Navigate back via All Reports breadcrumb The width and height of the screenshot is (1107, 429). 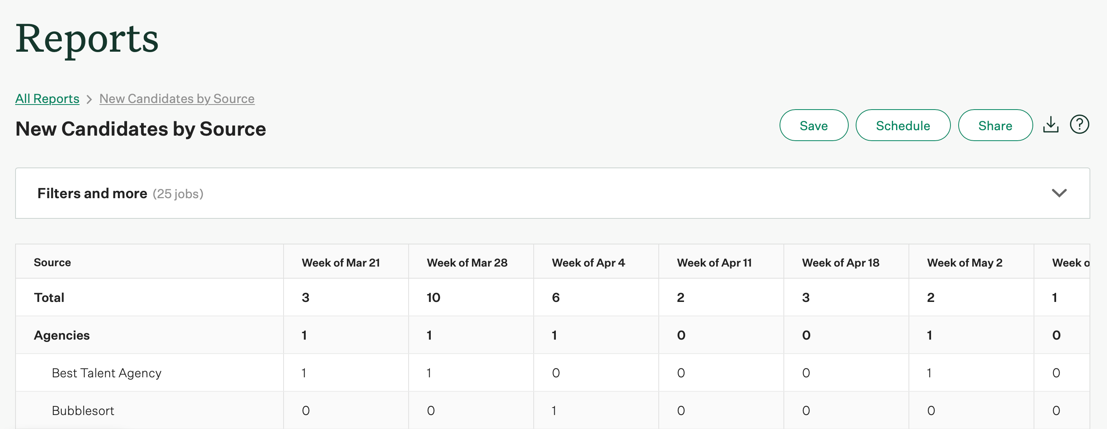tap(47, 98)
